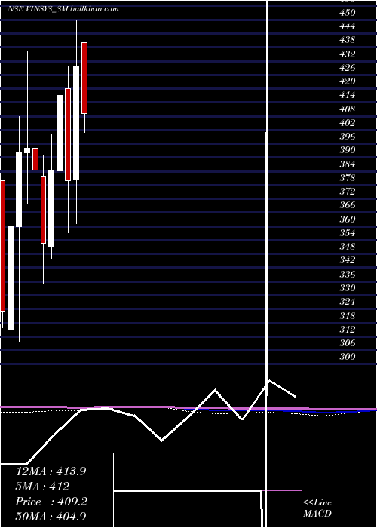The height and width of the screenshot is (528, 377).
Task: Click the 12MA : 413.9 readout
Action: (x=51, y=471)
